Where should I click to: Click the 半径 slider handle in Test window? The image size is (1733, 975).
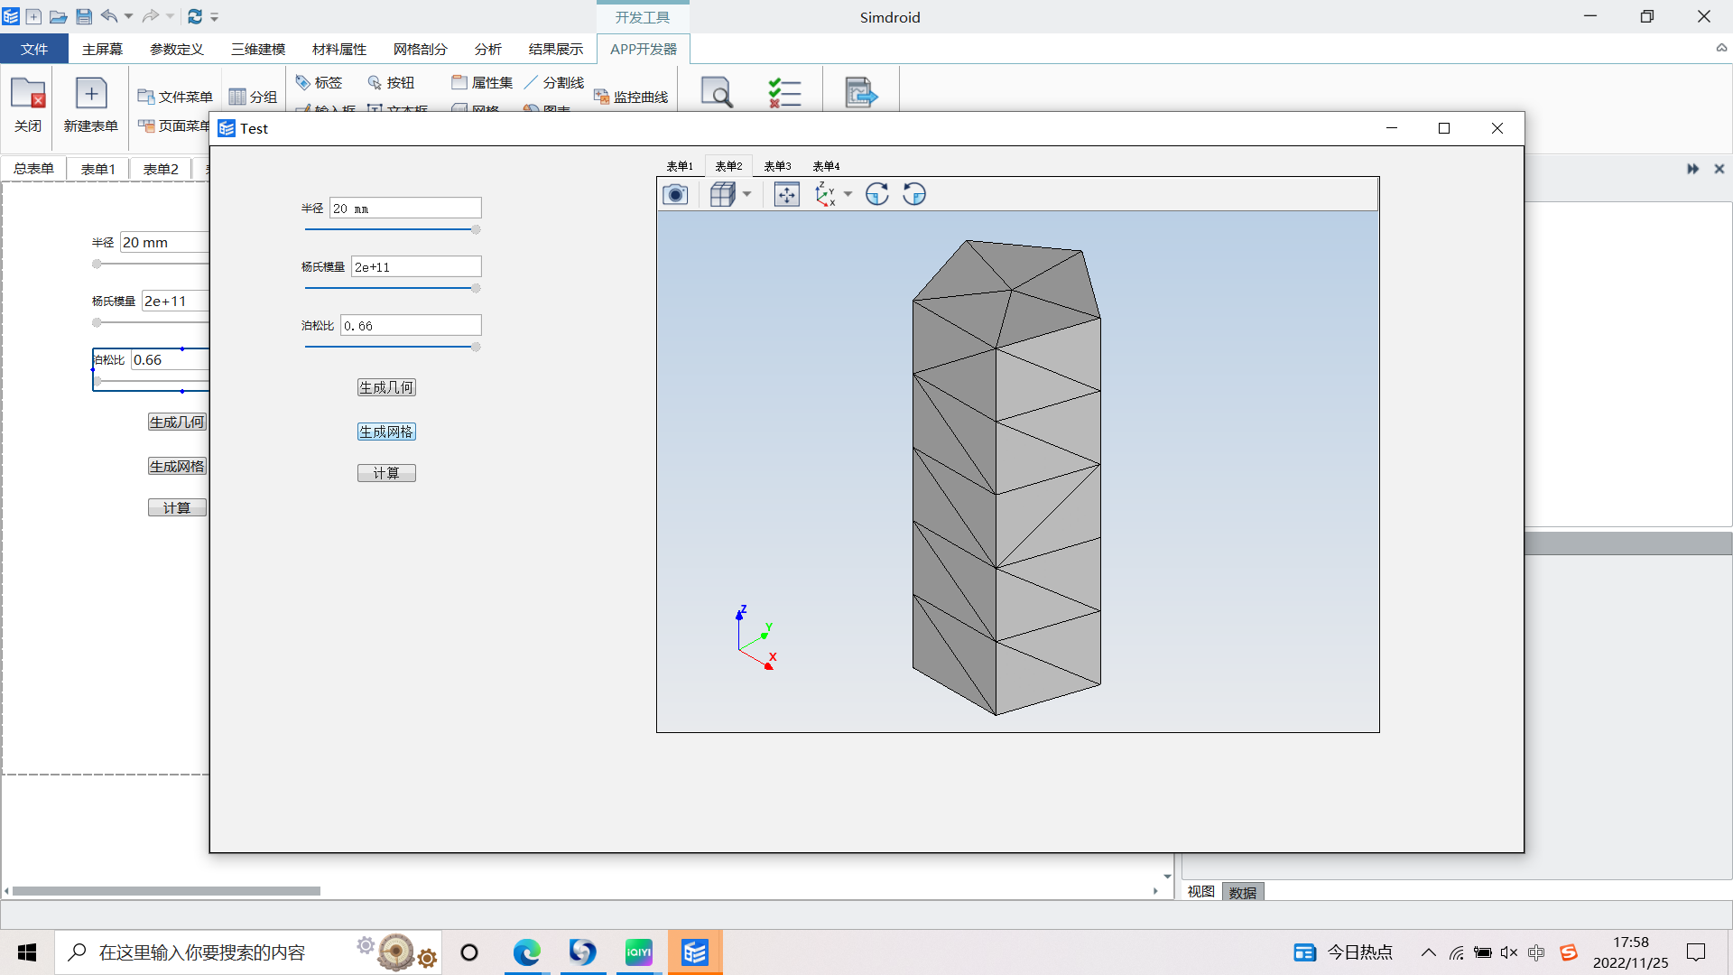(476, 230)
